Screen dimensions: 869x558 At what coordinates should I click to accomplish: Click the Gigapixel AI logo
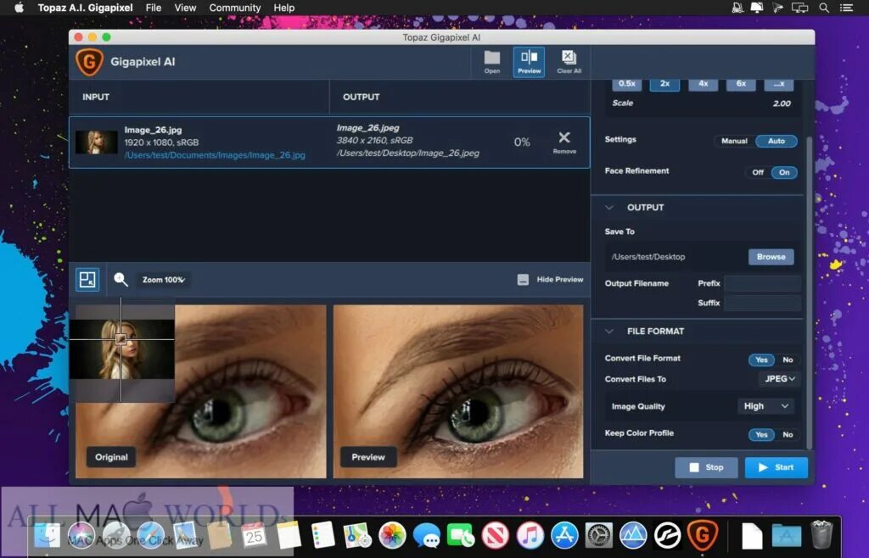coord(89,61)
